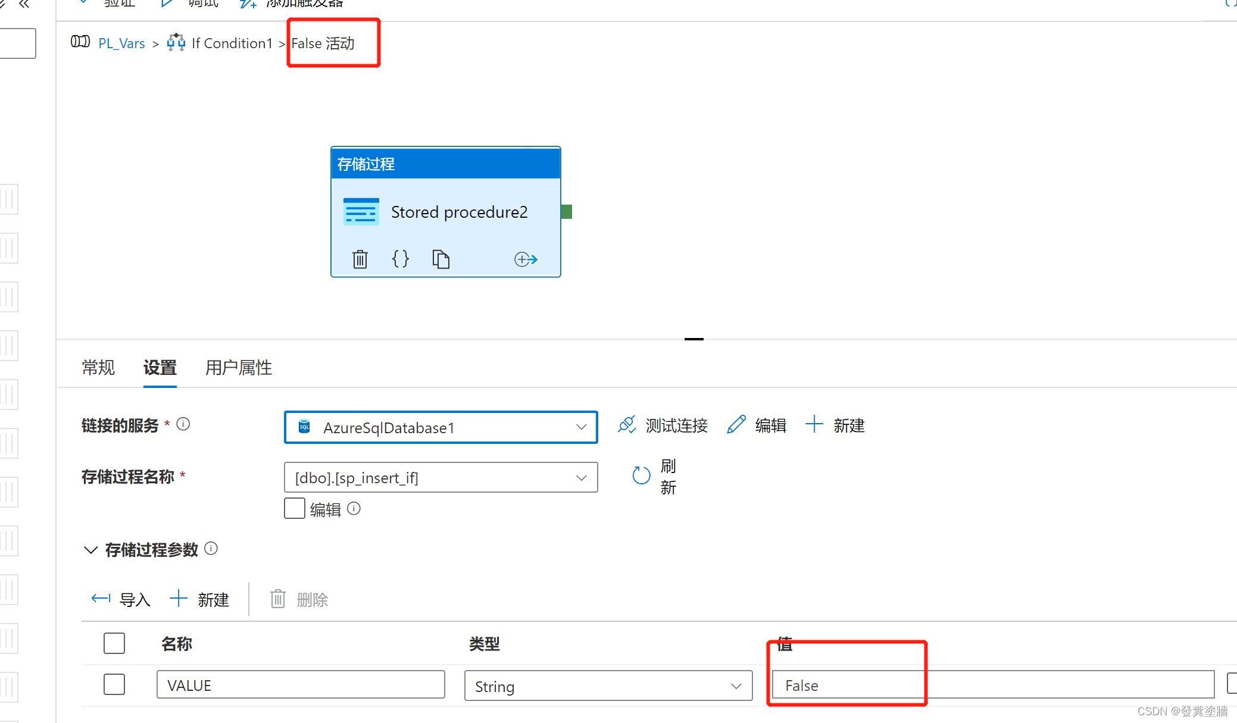The image size is (1237, 723).
Task: Check the VALUE parameter row checkbox
Action: click(x=114, y=684)
